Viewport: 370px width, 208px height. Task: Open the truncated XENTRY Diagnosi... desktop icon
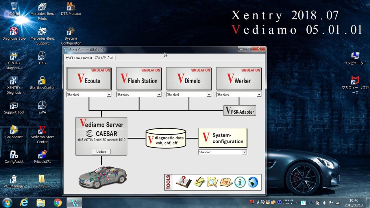pos(14,61)
